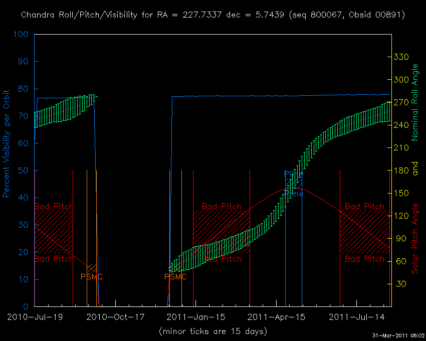Screen dimensions: 426x341
Task: Click the PSMC label nearest 2010-Oct-17
Action: point(91,276)
